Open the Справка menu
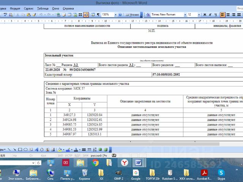Screen dimensions: 243x182 tap(68, 8)
